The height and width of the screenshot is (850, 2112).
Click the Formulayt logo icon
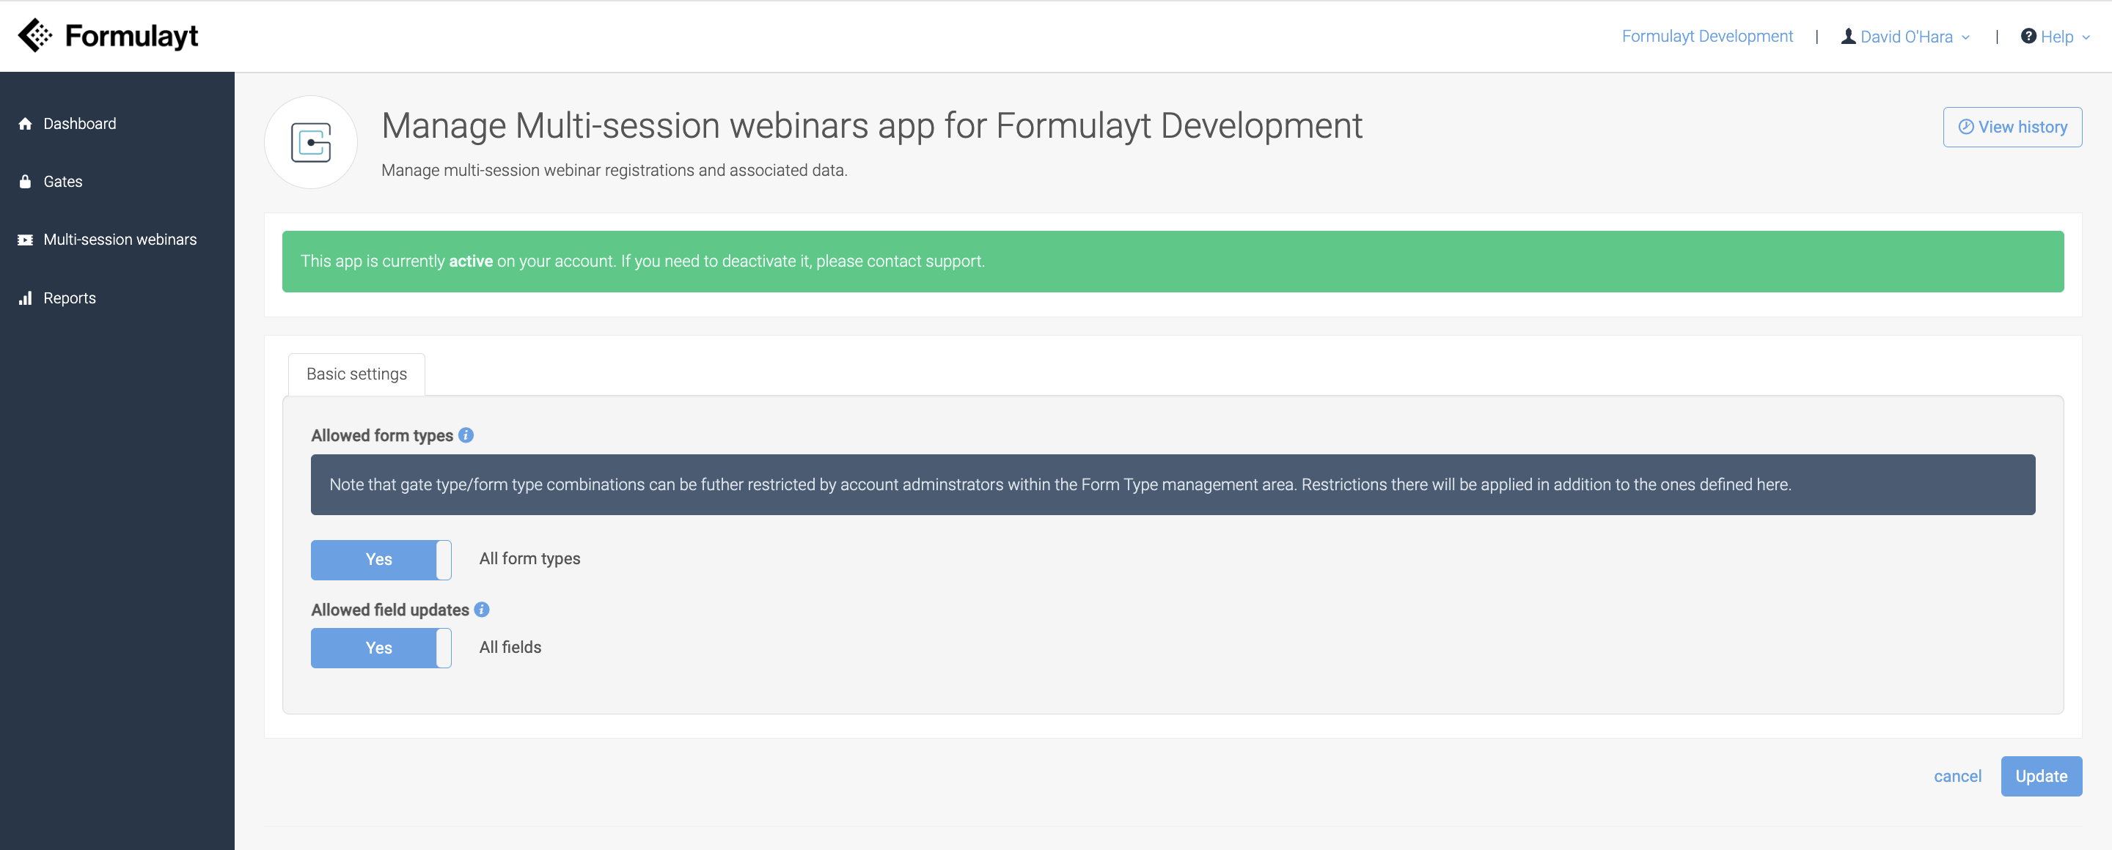[34, 35]
